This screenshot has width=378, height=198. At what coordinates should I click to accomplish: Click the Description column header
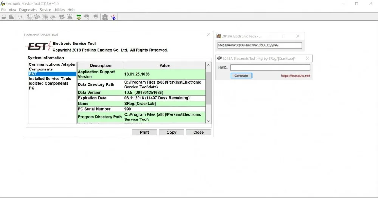click(101, 65)
